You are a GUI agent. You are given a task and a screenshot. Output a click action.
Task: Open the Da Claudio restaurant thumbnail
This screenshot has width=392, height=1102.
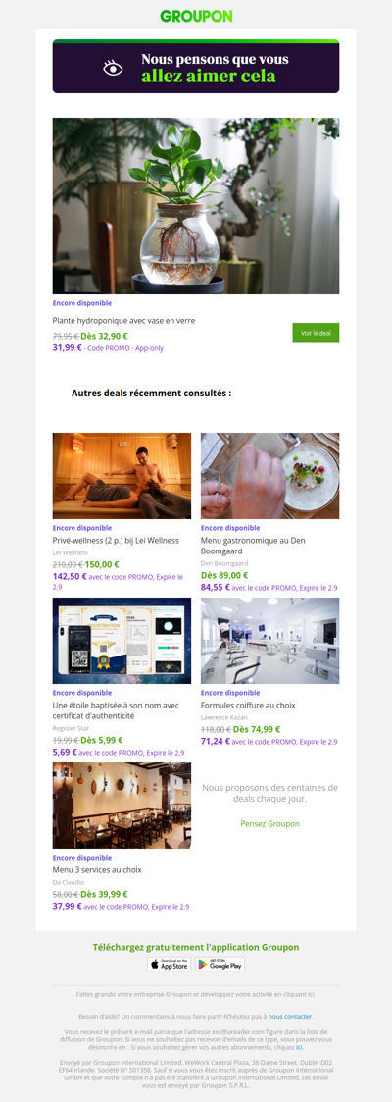tap(122, 806)
